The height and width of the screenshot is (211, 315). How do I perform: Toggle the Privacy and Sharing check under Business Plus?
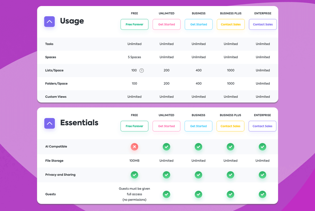tap(230, 175)
